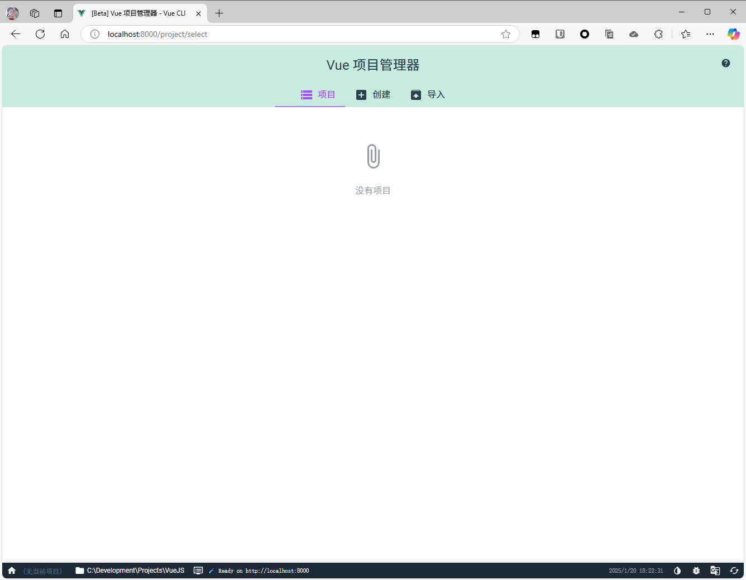Open the extensions puzzle icon
Viewport: 746px width, 580px height.
(658, 34)
